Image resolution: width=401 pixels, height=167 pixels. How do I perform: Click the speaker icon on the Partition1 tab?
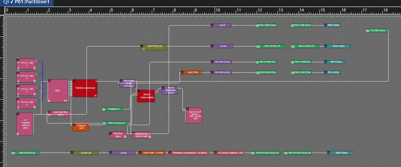click(6, 2)
